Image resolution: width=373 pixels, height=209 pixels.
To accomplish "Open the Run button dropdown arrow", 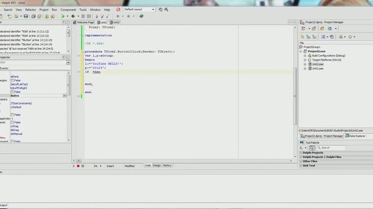I will [68, 16].
